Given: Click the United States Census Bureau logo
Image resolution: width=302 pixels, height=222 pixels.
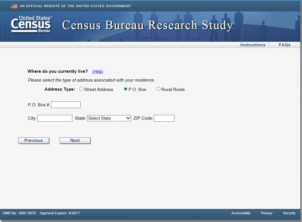Looking at the screenshot, I should click(31, 25).
